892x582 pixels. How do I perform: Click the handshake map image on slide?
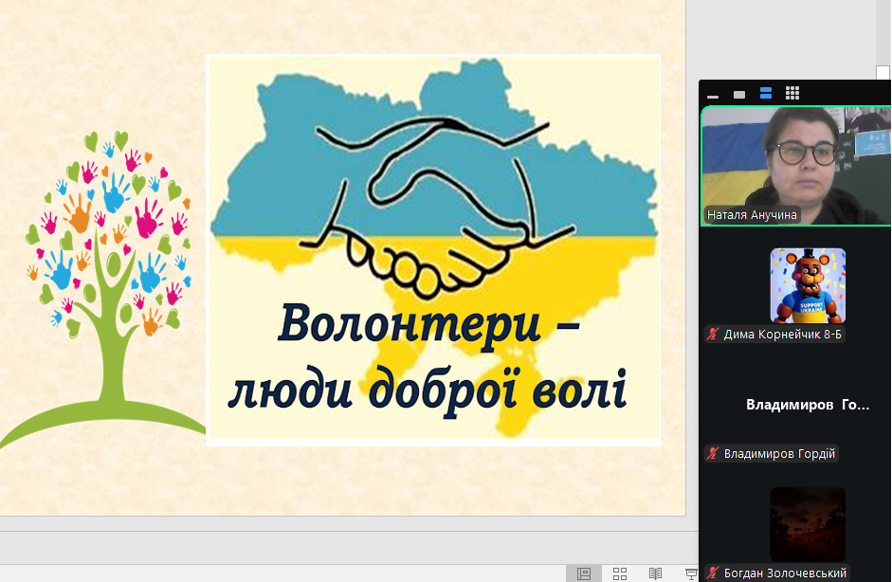tap(433, 190)
